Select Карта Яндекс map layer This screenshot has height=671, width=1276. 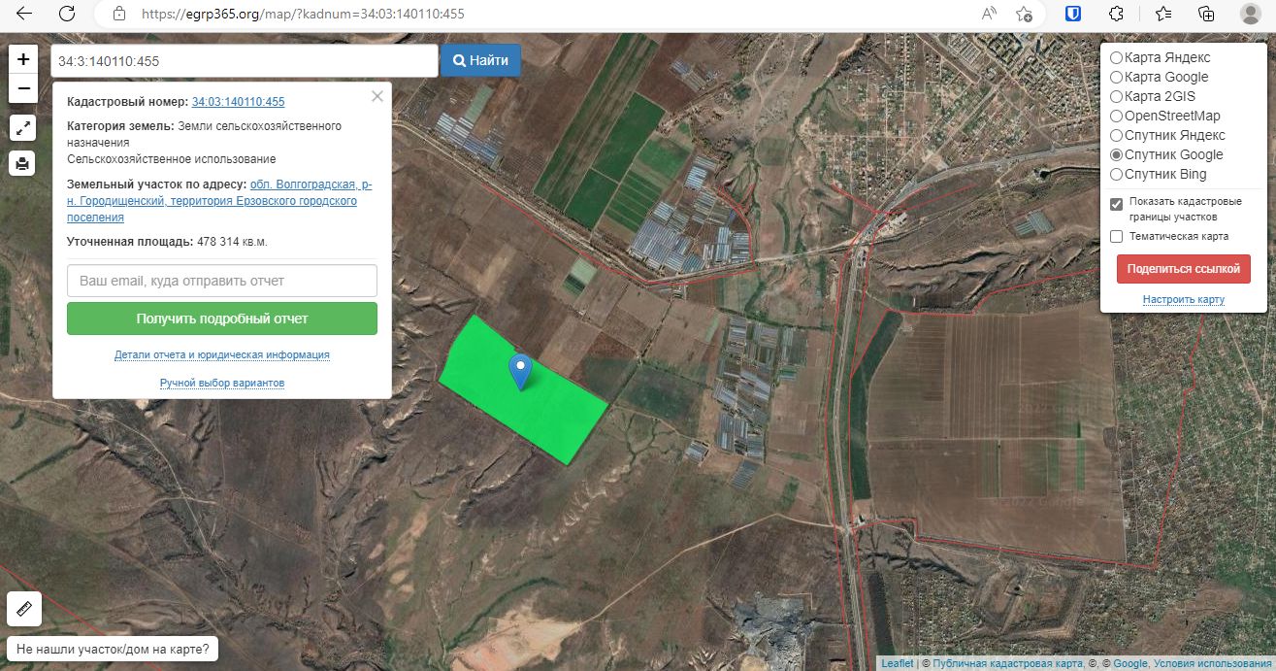pos(1117,58)
